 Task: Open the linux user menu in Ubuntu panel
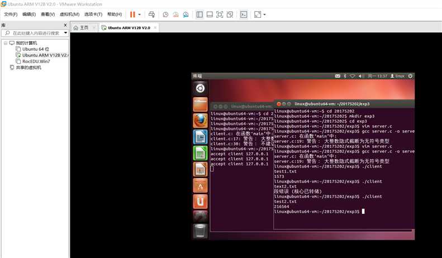click(x=397, y=76)
